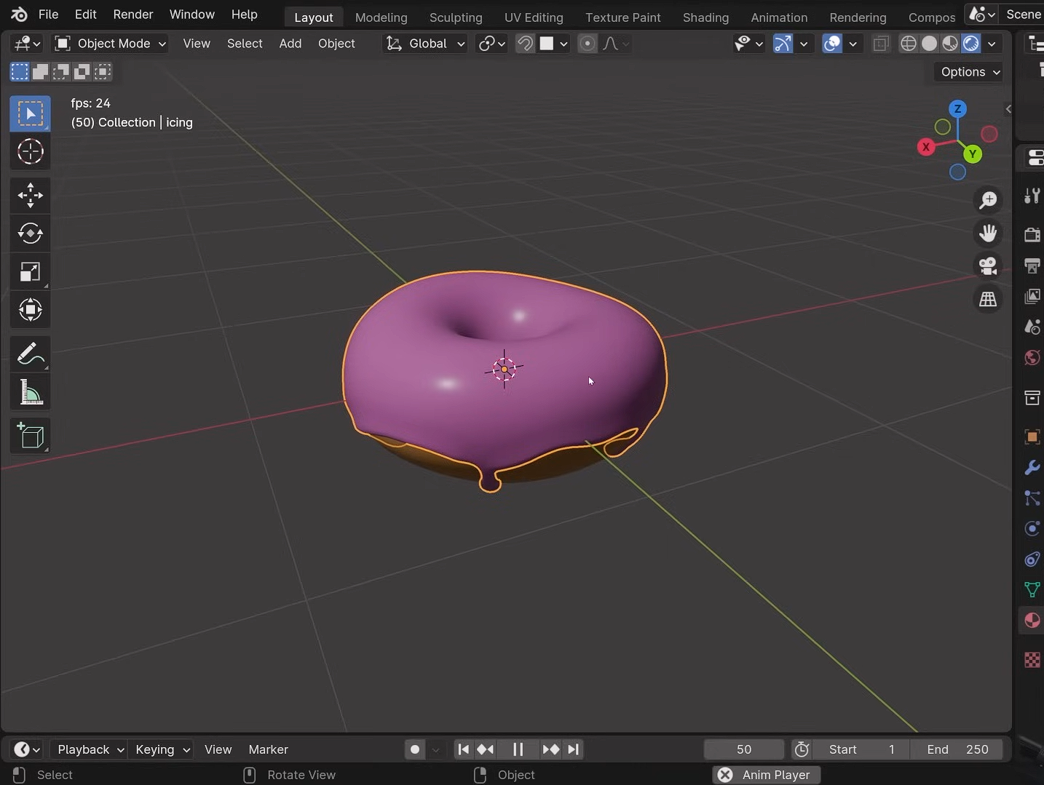Screen dimensions: 1044x785
Task: Toggle X-ray mode
Action: 881,44
